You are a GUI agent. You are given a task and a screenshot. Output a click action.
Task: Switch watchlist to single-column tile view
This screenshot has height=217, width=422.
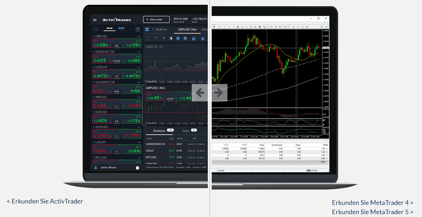click(110, 28)
